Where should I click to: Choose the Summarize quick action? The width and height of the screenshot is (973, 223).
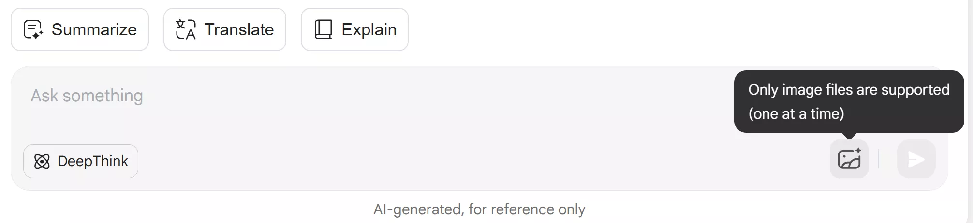(x=80, y=29)
